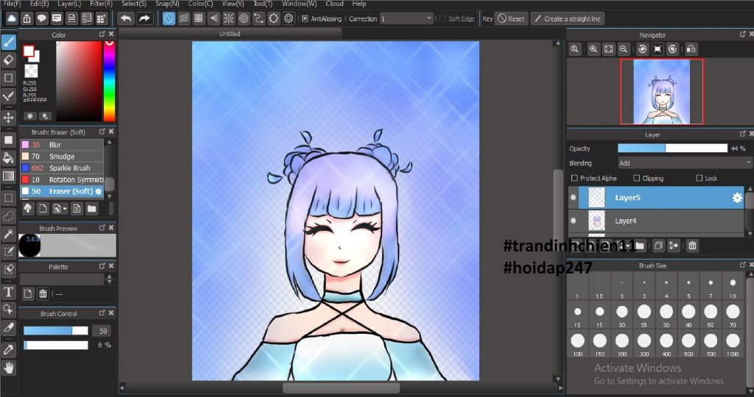This screenshot has height=397, width=754.
Task: Select the Bucket fill tool
Action: 9,158
